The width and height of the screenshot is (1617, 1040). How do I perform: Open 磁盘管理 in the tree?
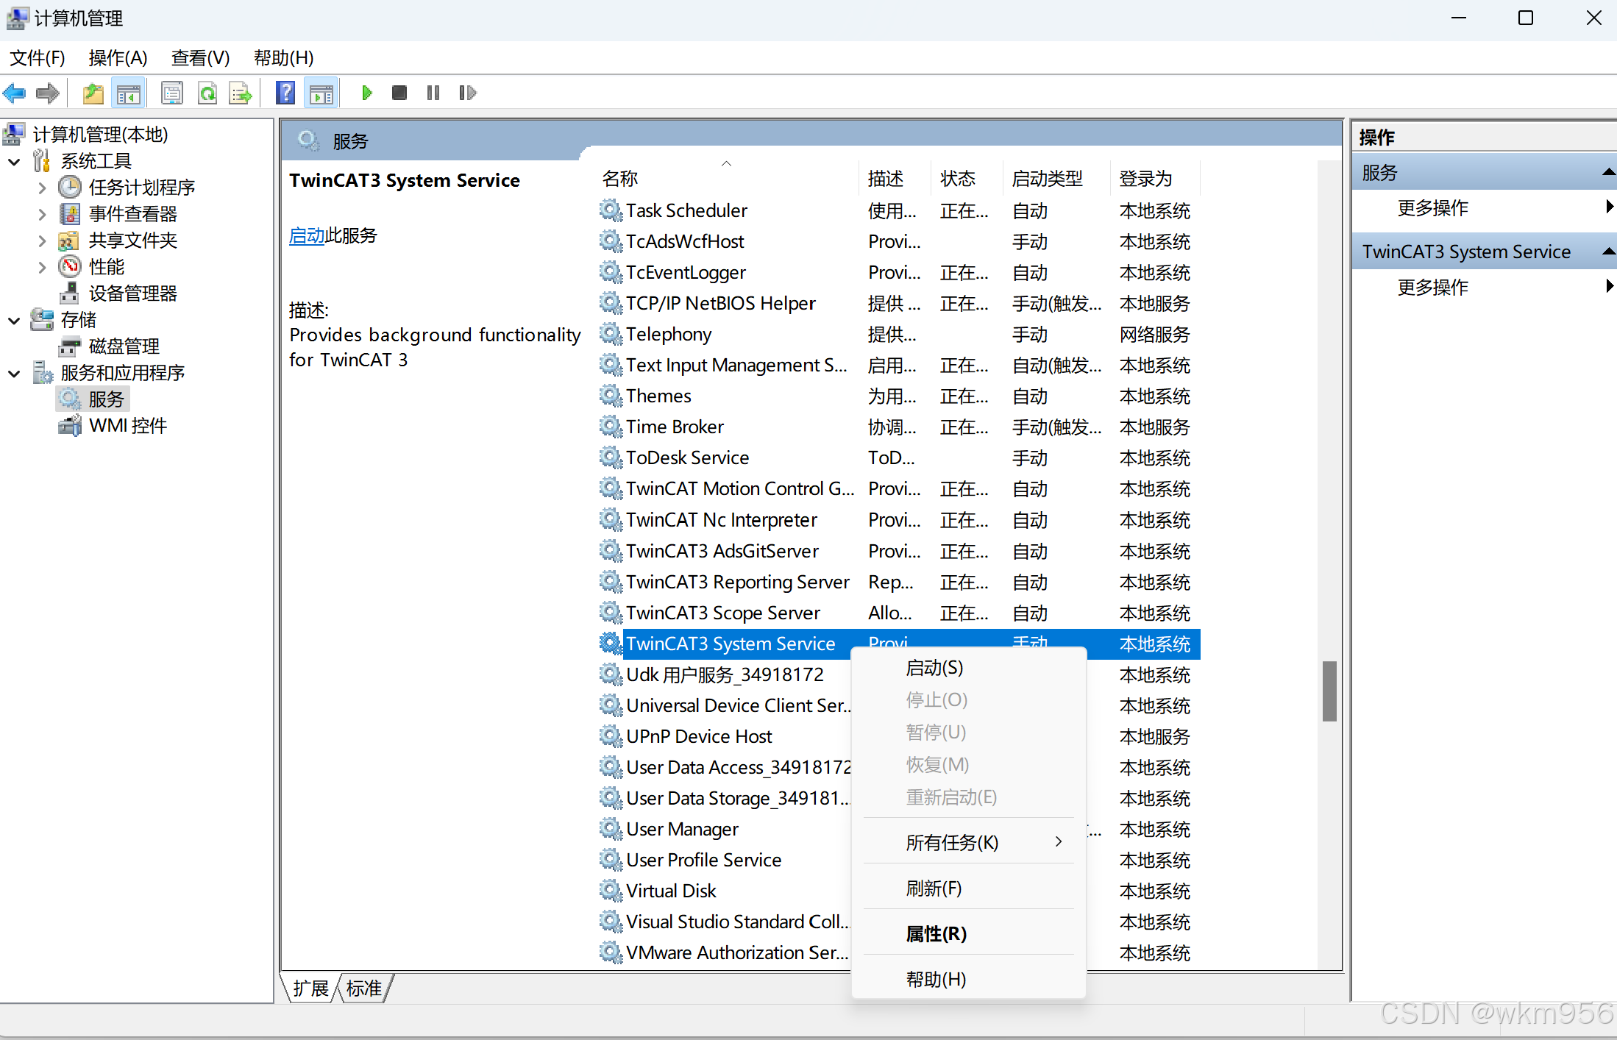[x=124, y=346]
